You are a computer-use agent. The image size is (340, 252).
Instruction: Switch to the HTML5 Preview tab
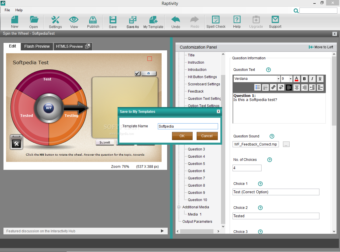[73, 46]
